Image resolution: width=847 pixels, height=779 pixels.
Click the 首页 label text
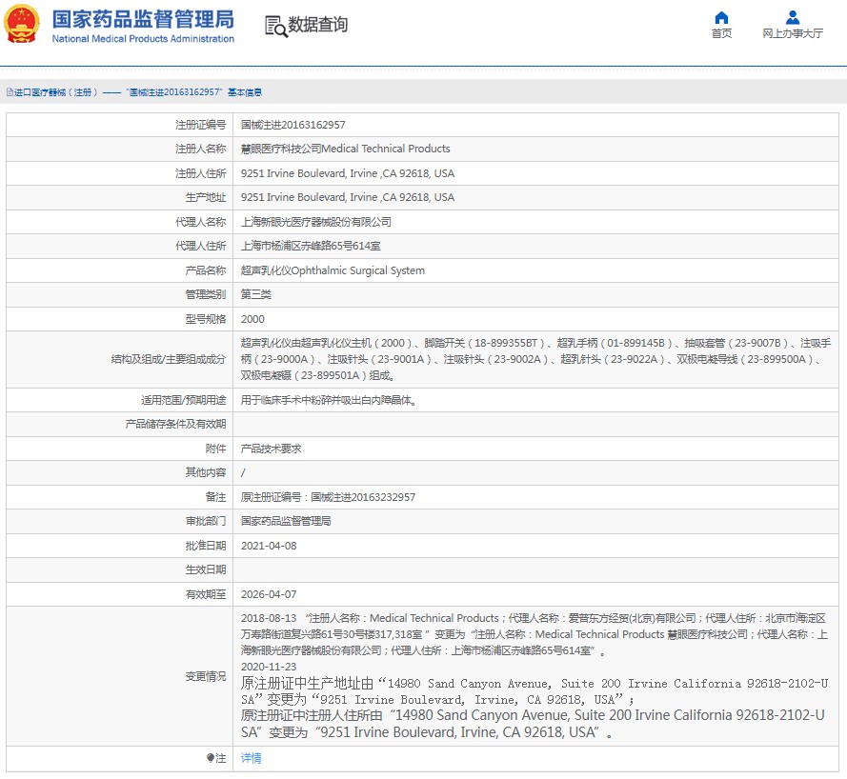tap(721, 33)
